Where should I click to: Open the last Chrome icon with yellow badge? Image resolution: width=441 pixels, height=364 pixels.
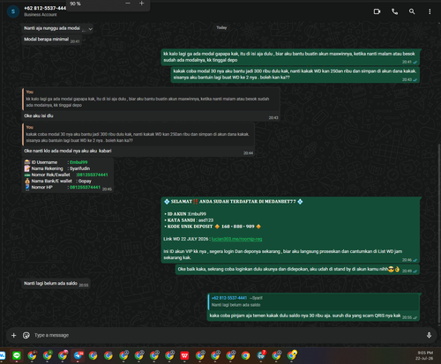292,355
